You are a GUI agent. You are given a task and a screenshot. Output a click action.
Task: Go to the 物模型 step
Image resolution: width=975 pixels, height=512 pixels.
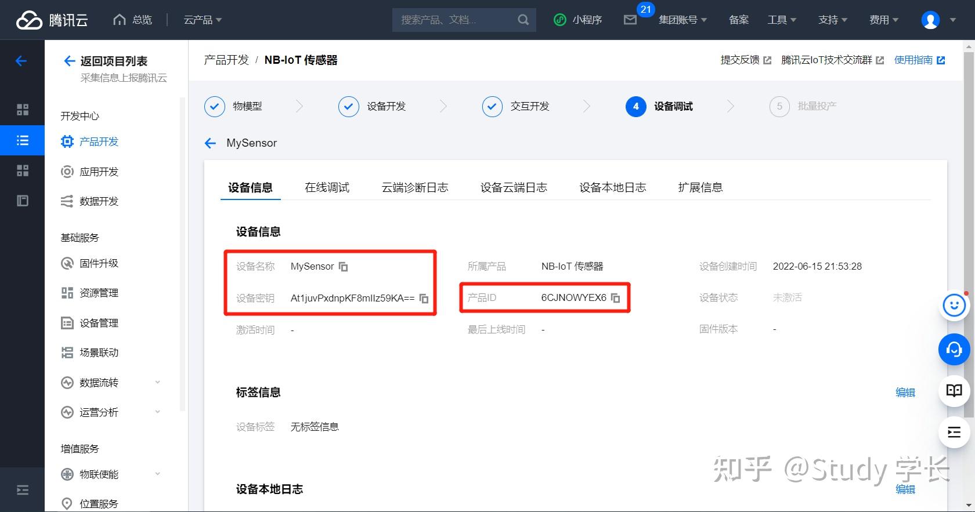tap(233, 106)
